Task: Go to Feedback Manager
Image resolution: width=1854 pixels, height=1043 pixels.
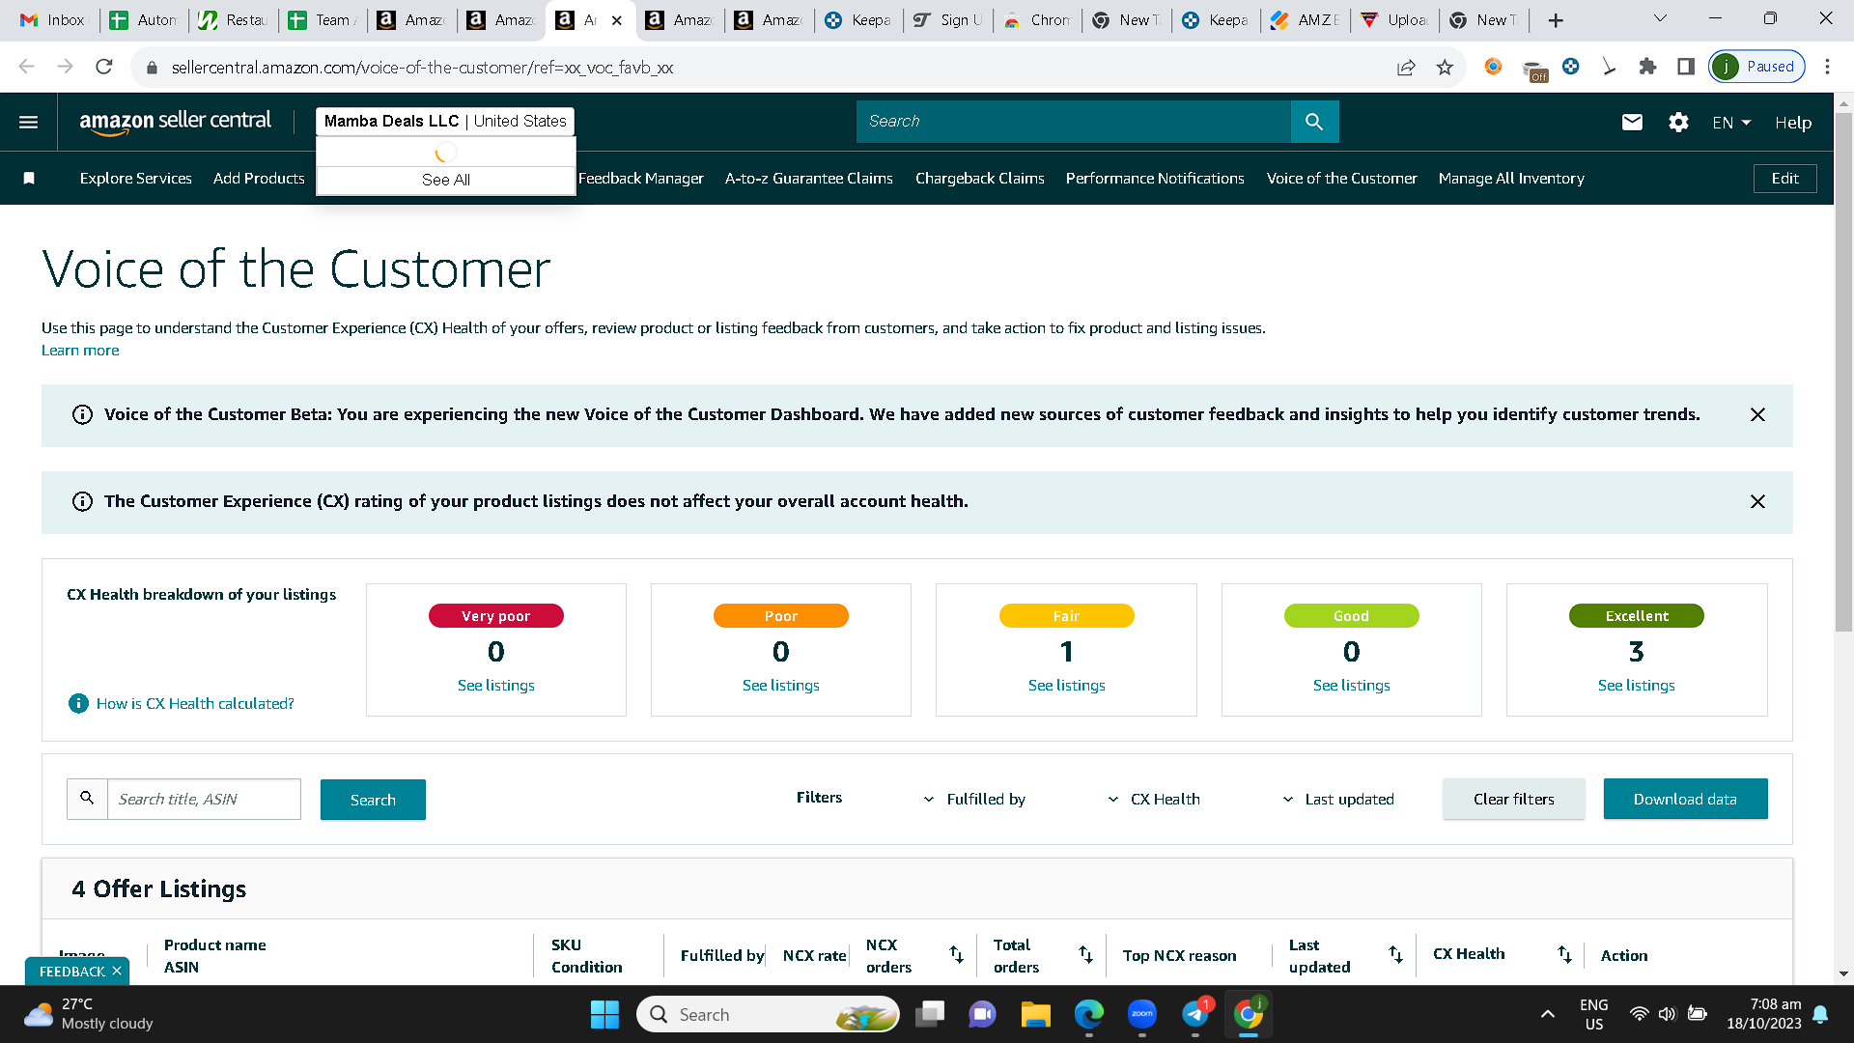Action: point(641,179)
